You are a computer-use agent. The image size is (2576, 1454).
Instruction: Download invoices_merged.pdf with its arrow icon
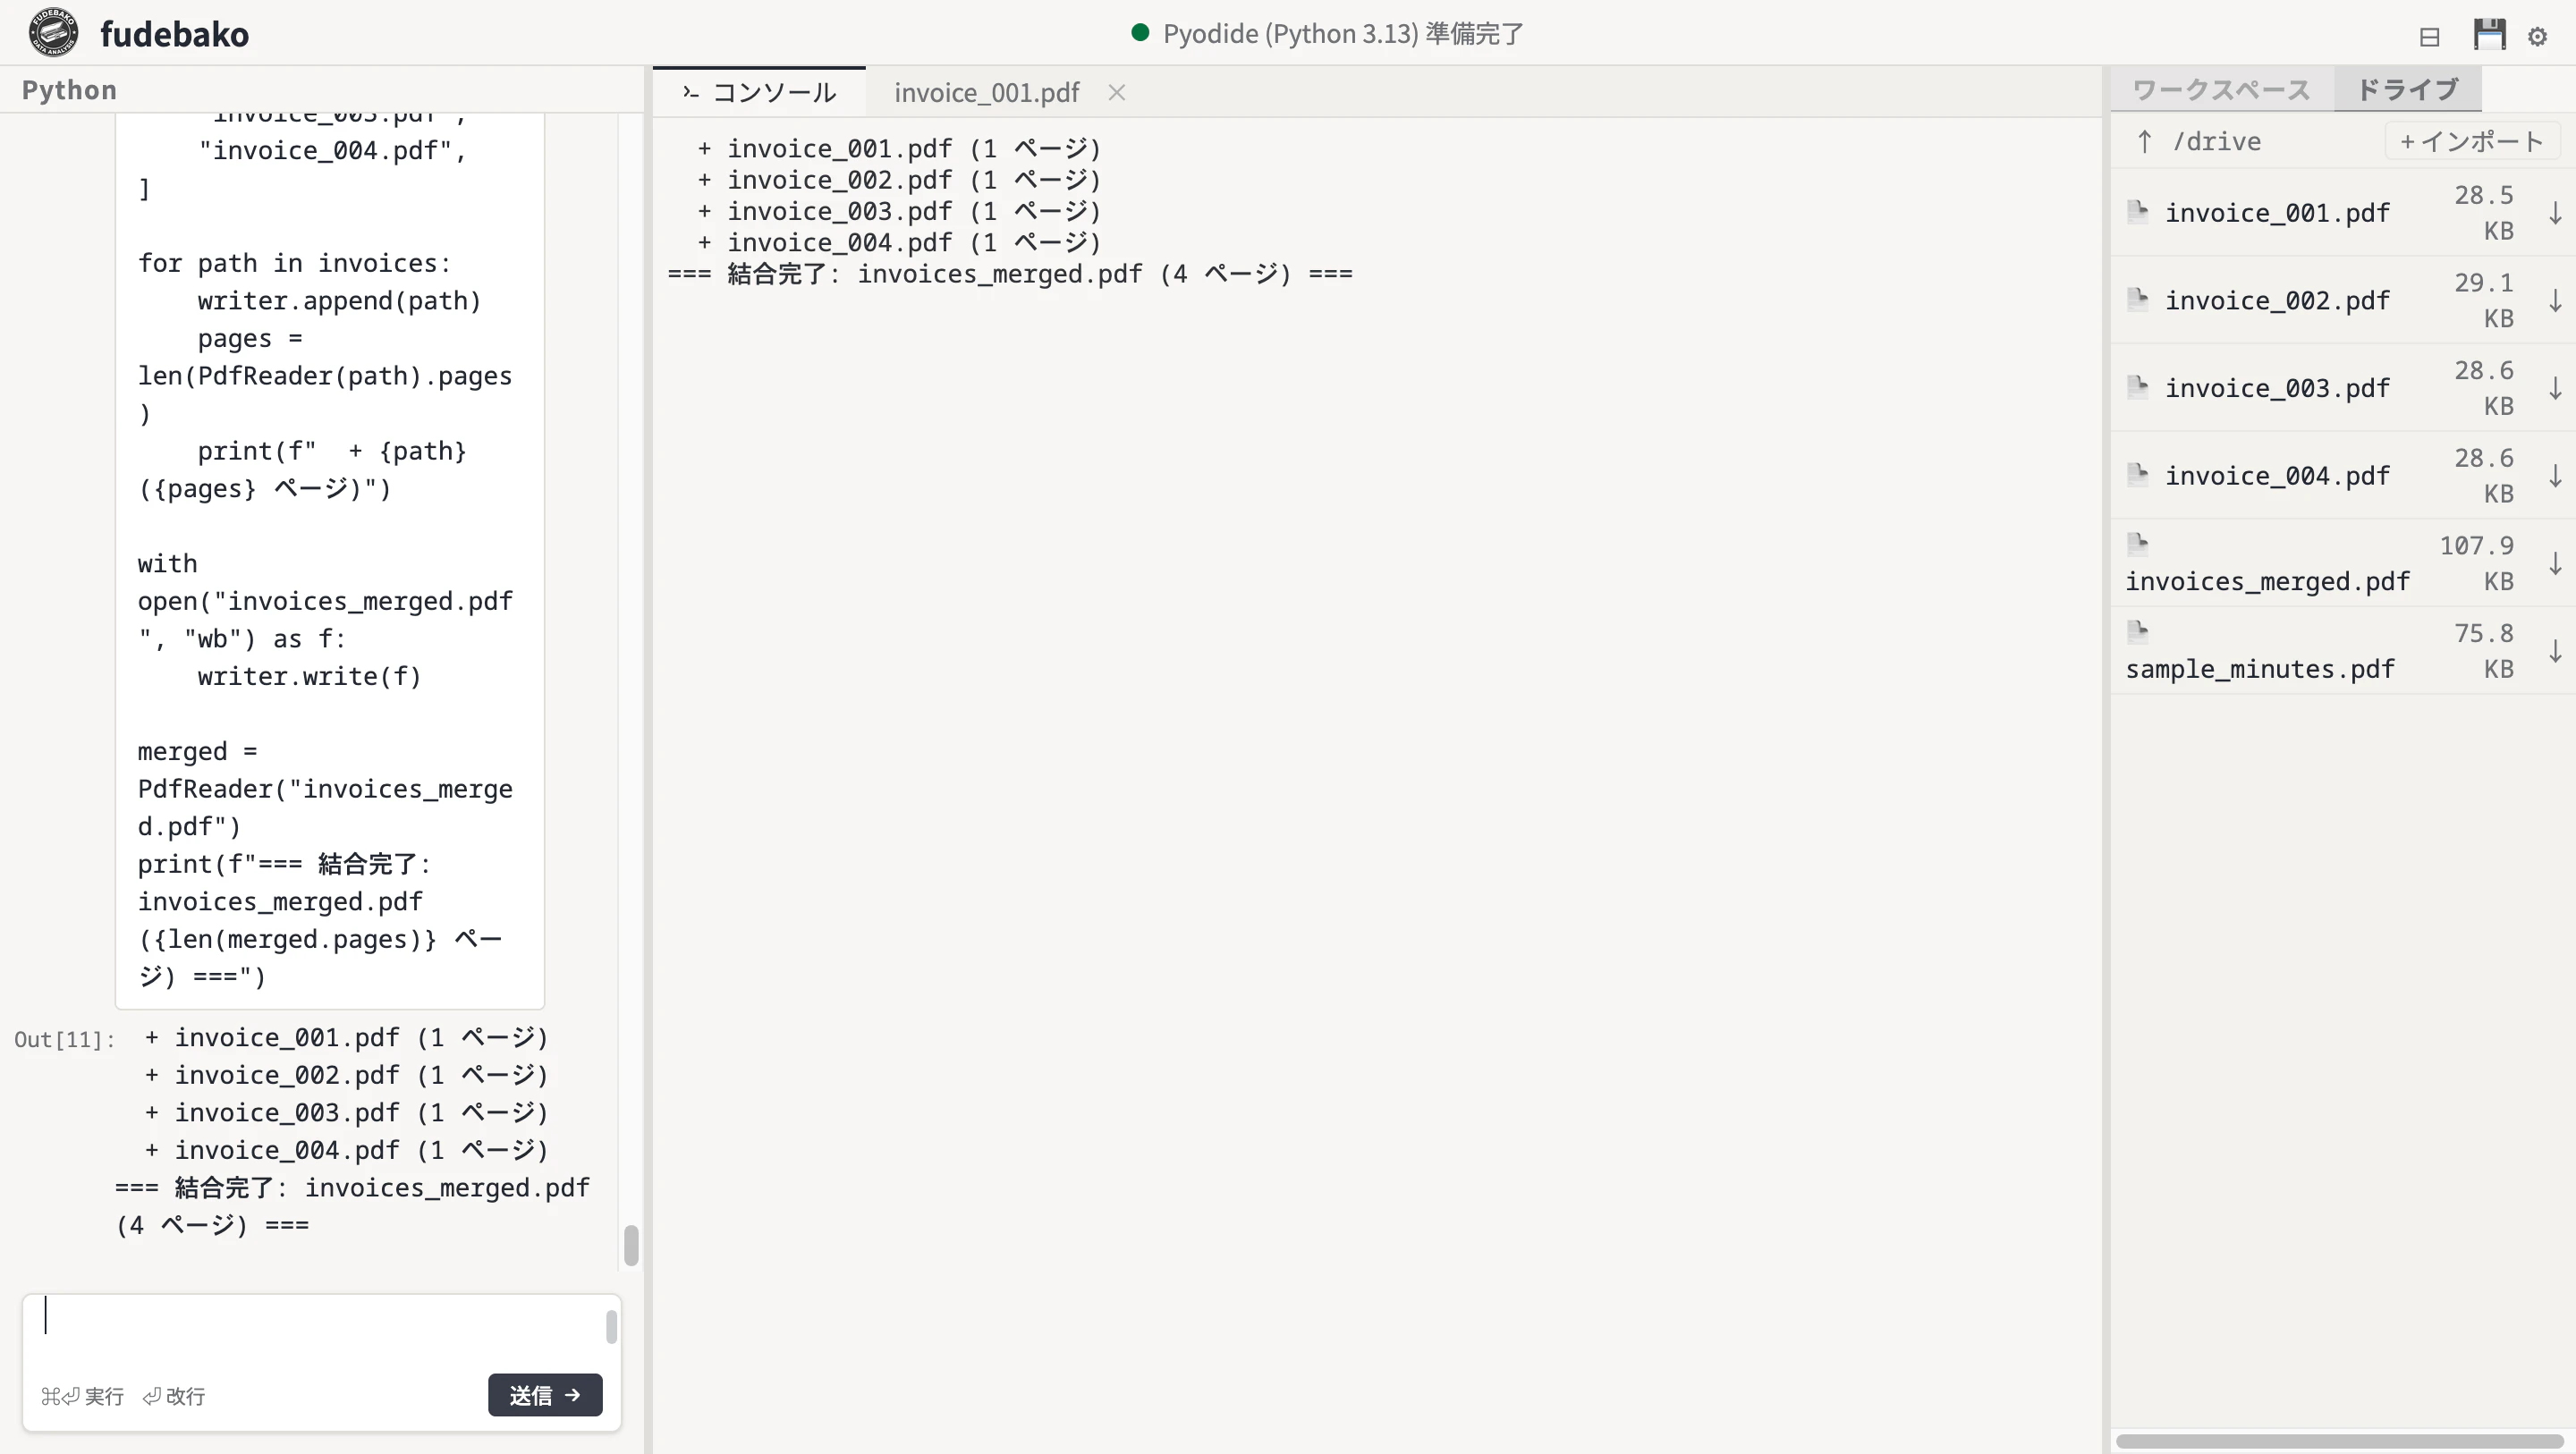2555,563
